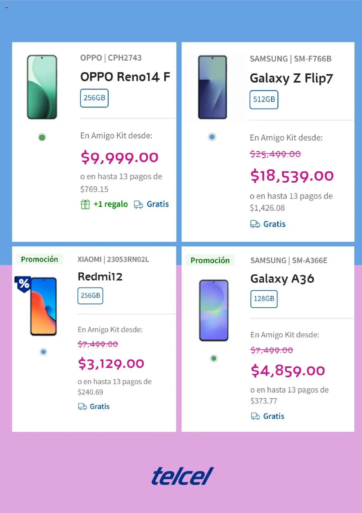The width and height of the screenshot is (362, 513).
Task: Choose 256GB storage for OPPO Reno14 F
Action: pyautogui.click(x=94, y=98)
